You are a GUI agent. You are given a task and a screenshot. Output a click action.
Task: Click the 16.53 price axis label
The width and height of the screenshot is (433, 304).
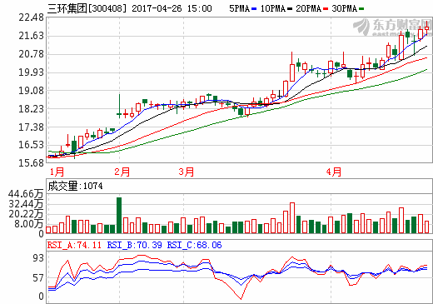31,145
